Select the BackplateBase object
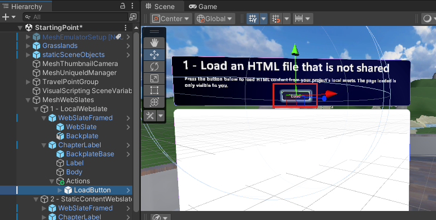Screen dimensions: 436x220 coord(90,154)
